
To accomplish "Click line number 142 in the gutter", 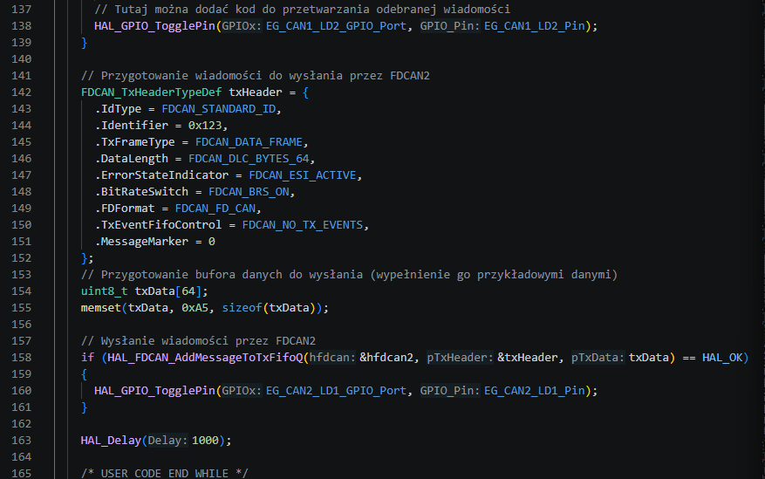I will [21, 92].
